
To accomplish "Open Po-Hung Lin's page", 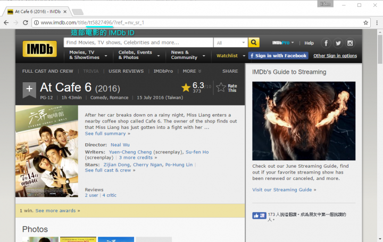I will (179, 165).
